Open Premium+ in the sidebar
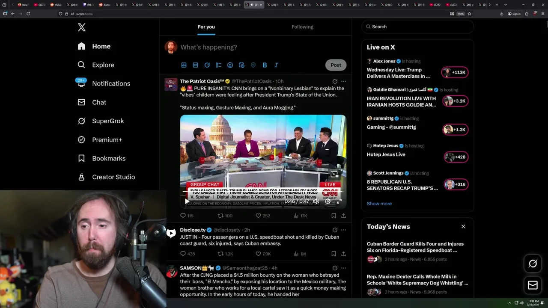The image size is (548, 308). coord(100,140)
